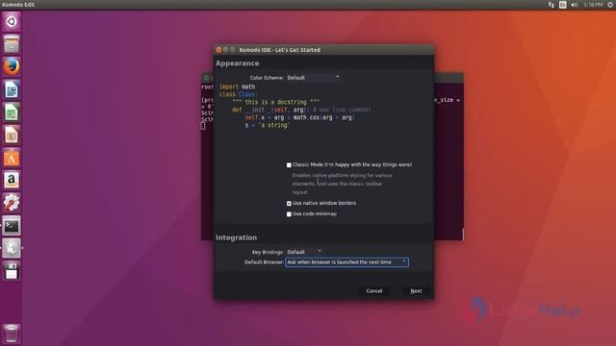The image size is (616, 346).
Task: Open network indicator in top panel
Action: coord(552,5)
